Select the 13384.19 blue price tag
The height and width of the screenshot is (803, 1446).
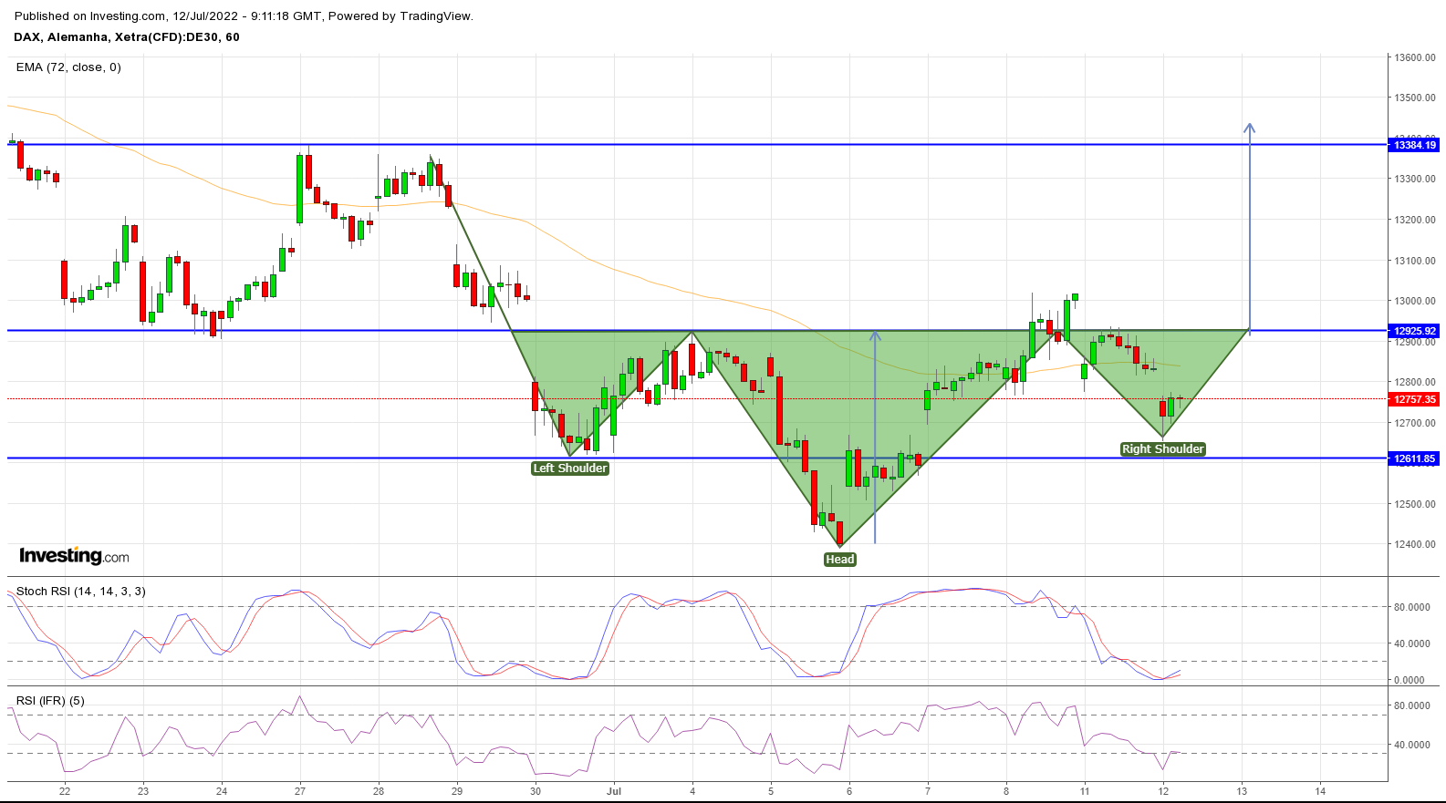point(1414,145)
